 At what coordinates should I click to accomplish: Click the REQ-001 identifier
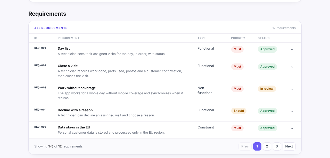point(40,48)
